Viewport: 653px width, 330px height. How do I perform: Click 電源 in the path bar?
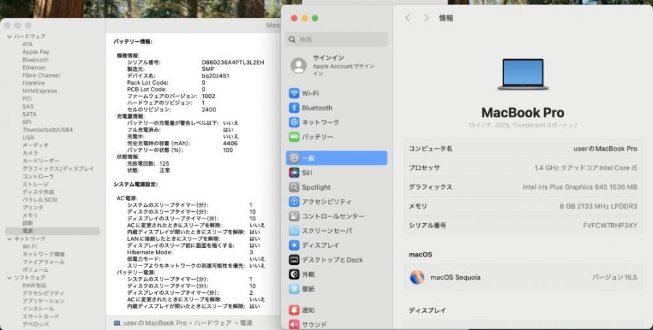tap(246, 323)
